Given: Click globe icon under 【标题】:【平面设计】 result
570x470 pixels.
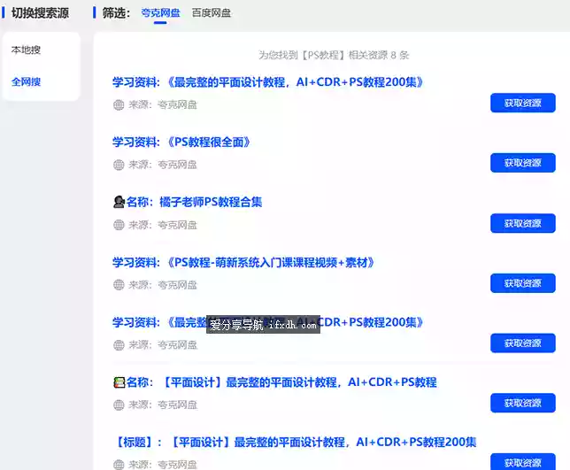Looking at the screenshot, I should pos(119,465).
